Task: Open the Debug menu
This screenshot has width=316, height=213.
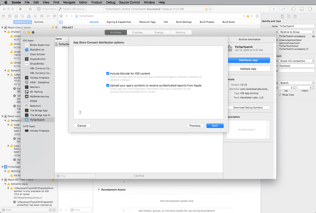Action: click(x=110, y=2)
